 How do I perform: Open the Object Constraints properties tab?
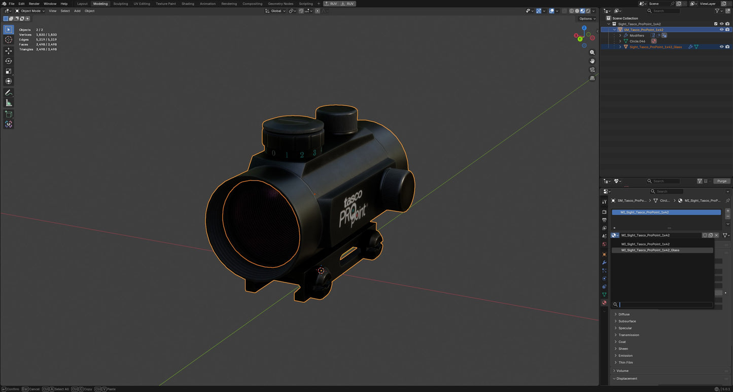click(x=604, y=287)
